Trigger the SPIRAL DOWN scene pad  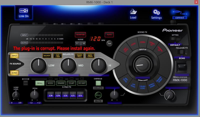(x=152, y=85)
